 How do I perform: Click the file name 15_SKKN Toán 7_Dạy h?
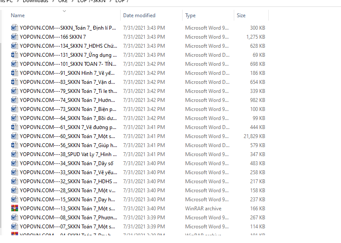[x=67, y=200]
